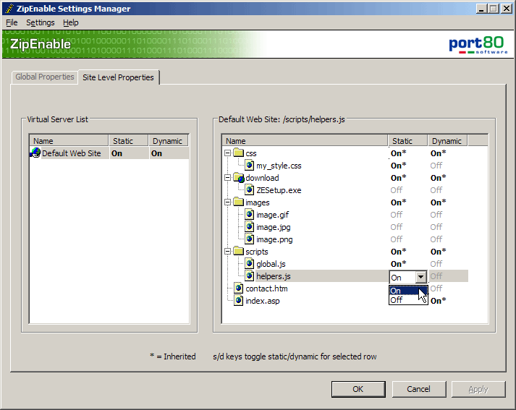Click the global.js file icon
The height and width of the screenshot is (410, 516).
click(x=250, y=263)
